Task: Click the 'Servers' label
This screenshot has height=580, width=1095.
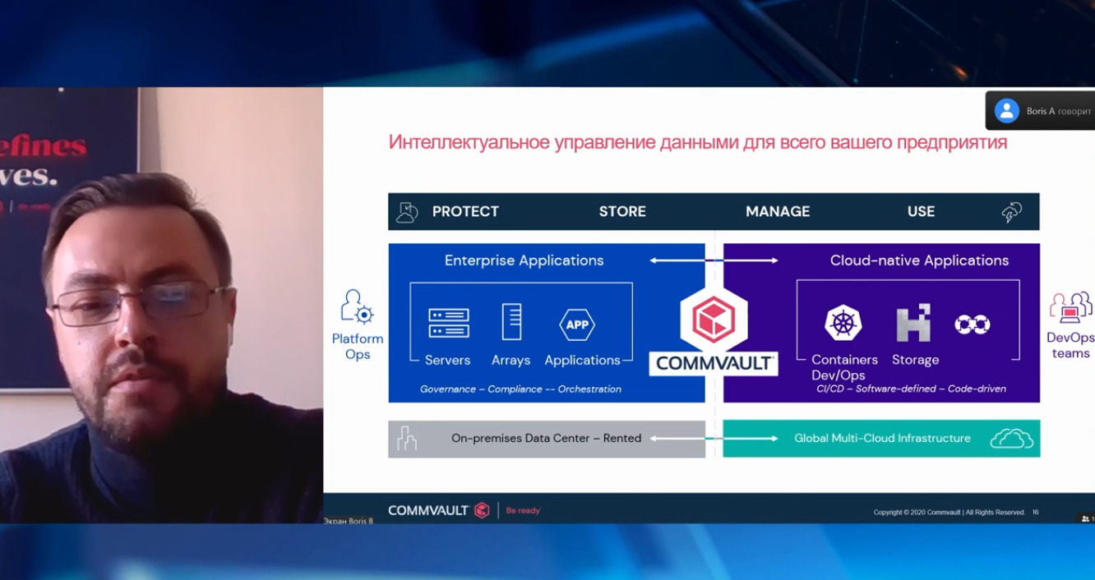Action: coord(447,360)
